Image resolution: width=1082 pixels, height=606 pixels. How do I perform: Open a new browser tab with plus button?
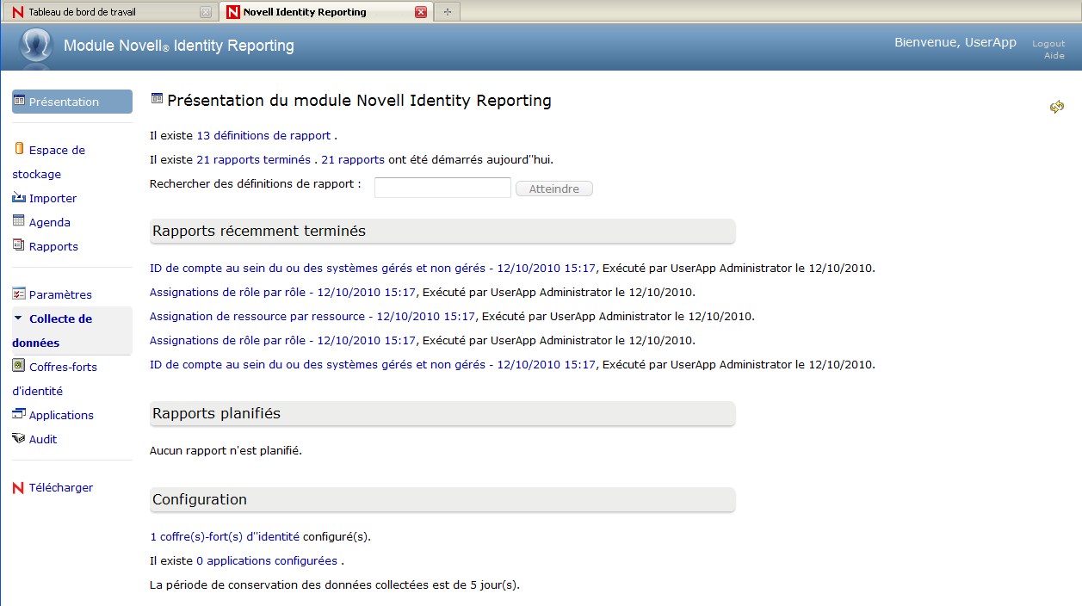[x=448, y=12]
